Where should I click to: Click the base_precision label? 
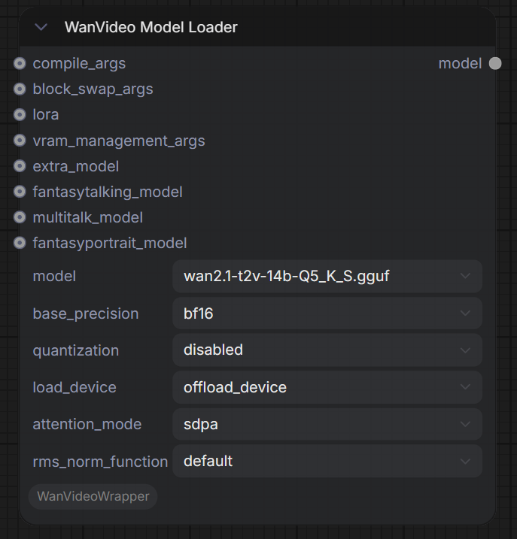point(86,313)
